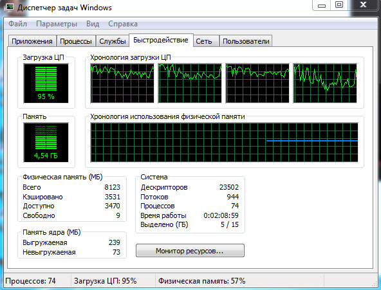381x290 pixels.
Task: Click the Время работы value 0:02:08:59
Action: point(221,215)
